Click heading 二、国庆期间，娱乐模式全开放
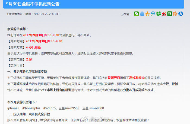 [28, 114]
